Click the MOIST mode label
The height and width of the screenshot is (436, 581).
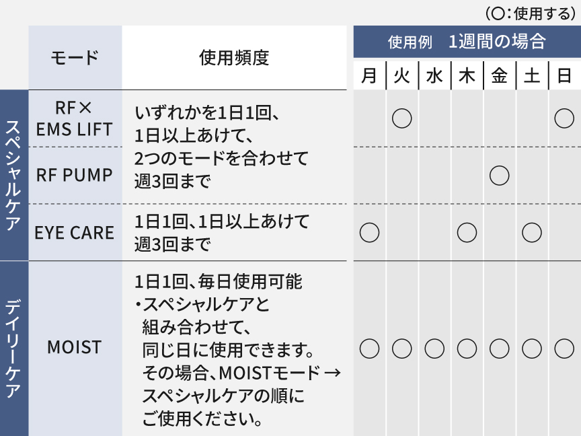75,347
